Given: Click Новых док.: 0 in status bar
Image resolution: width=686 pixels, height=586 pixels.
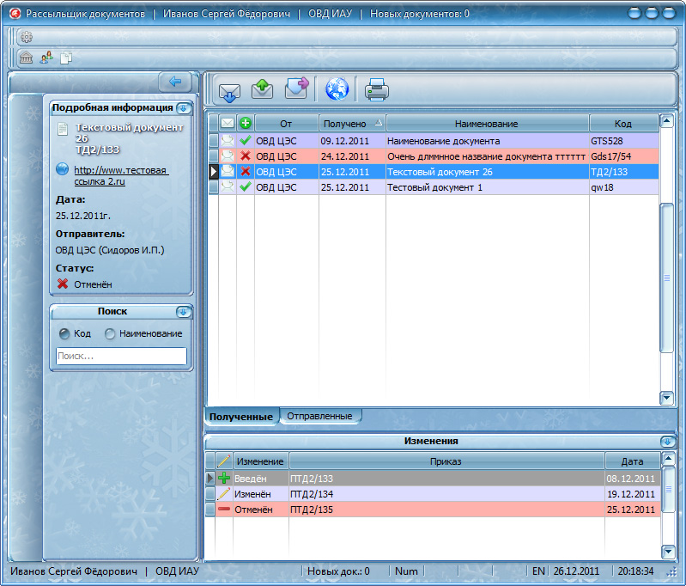Looking at the screenshot, I should (338, 571).
